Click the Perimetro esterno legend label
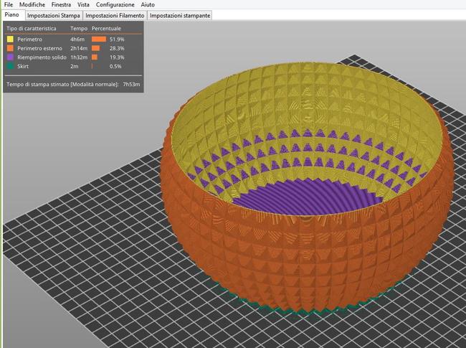This screenshot has height=348, width=466. 39,48
